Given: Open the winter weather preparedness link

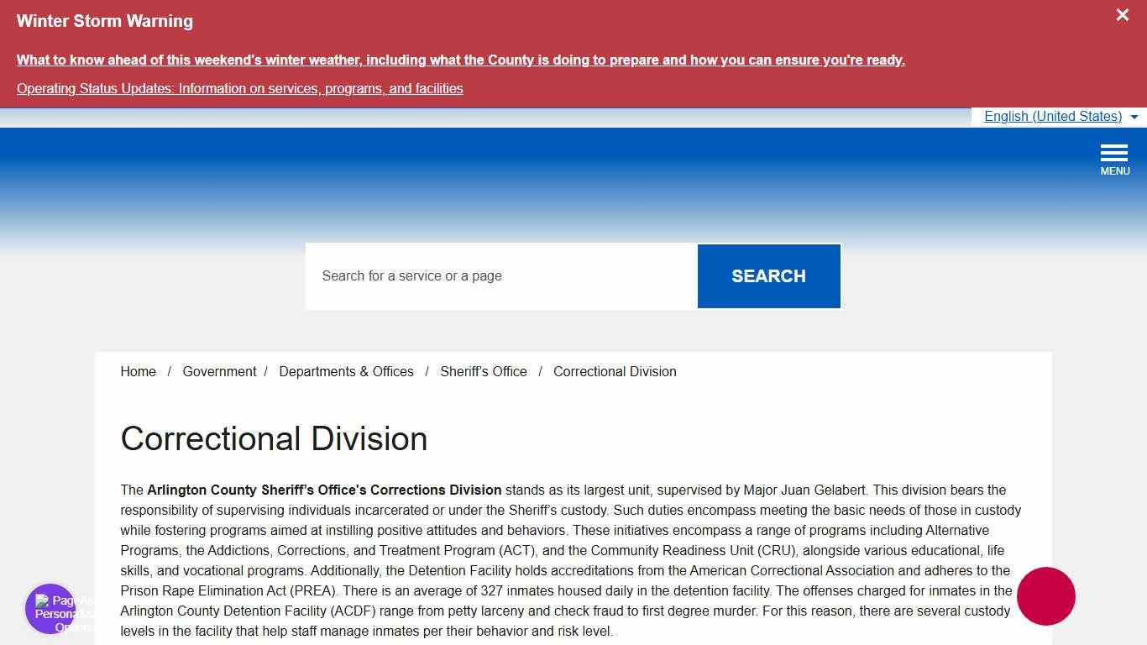Looking at the screenshot, I should click(x=461, y=60).
